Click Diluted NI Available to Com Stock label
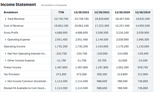The width and height of the screenshot is (154, 92). click(25, 88)
